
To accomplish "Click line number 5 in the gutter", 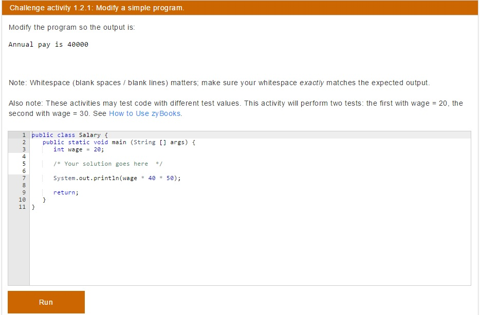I will 23,164.
